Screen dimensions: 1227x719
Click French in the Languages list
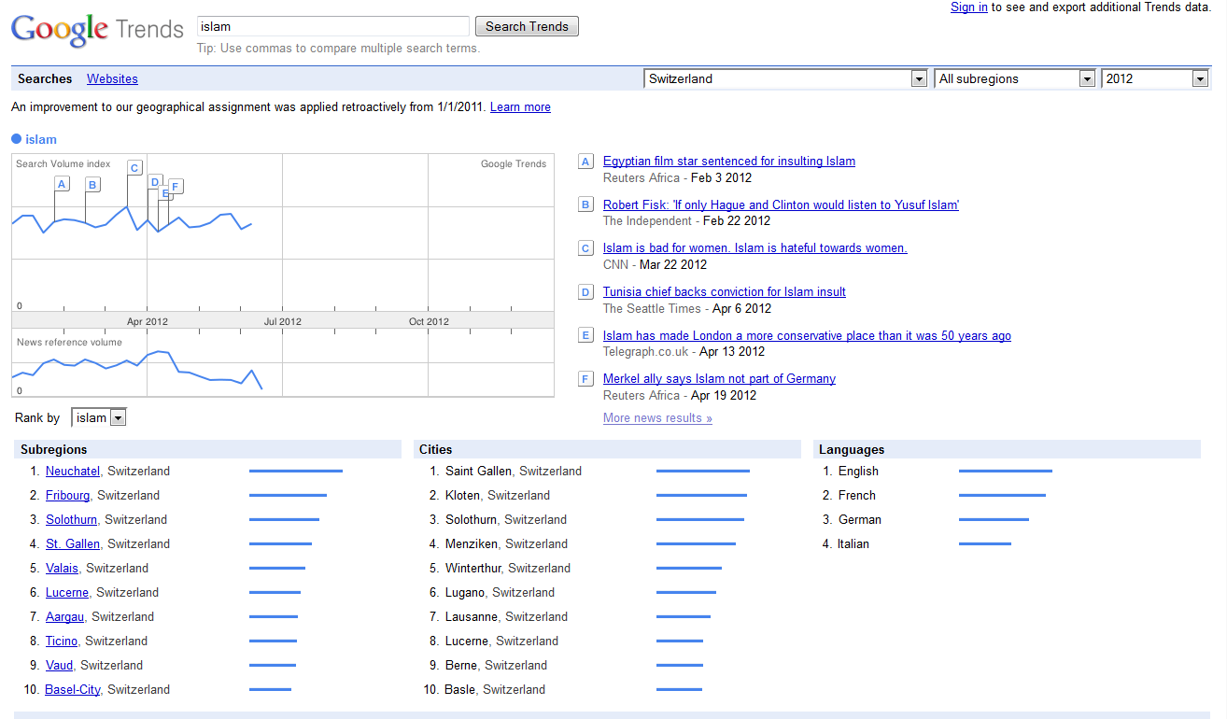[857, 496]
